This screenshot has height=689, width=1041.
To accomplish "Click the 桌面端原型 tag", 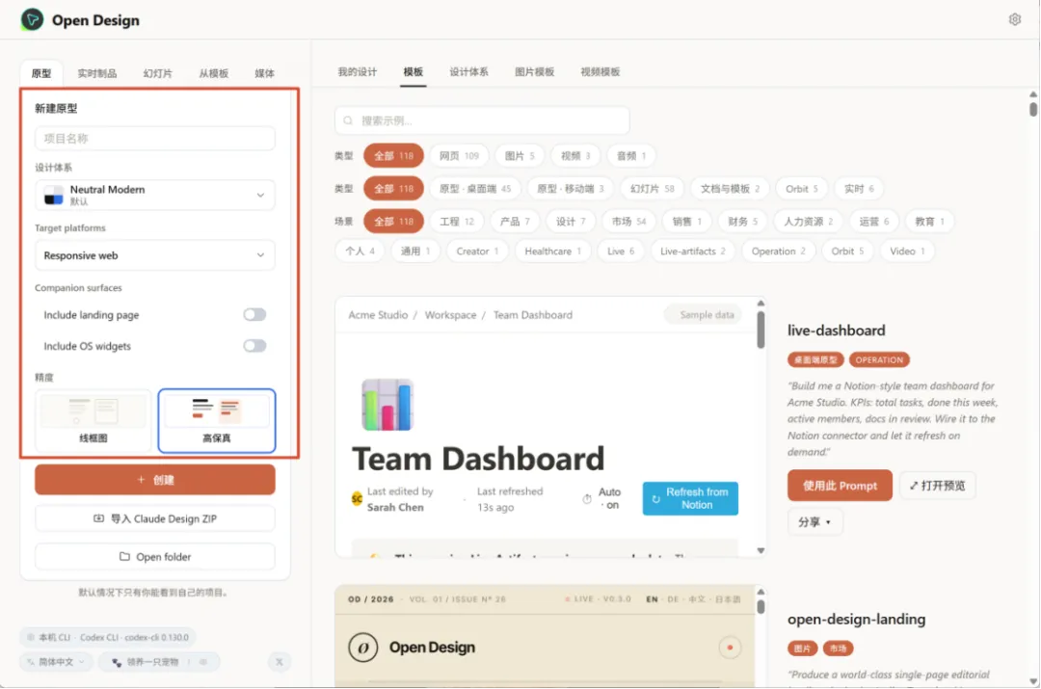I will (x=815, y=359).
